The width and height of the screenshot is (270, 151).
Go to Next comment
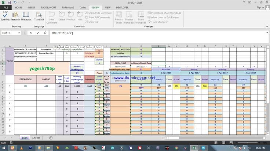pos(80,16)
